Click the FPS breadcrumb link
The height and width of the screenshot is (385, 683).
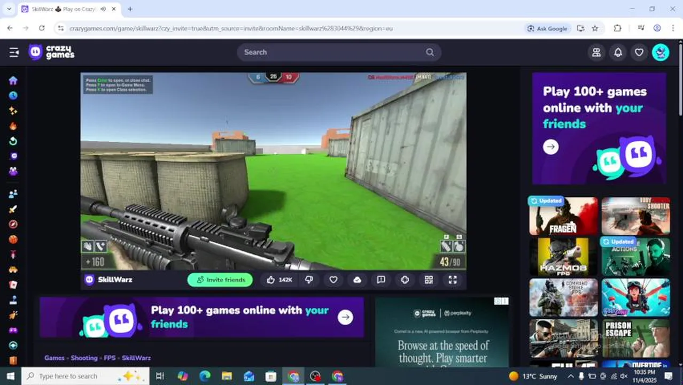point(110,358)
